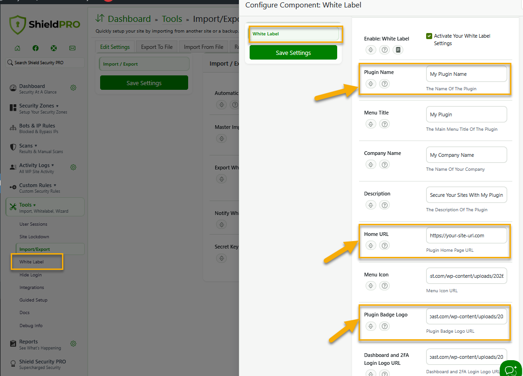Image resolution: width=523 pixels, height=376 pixels.
Task: Open docs via the document icon under Enable White Label
Action: [x=398, y=50]
